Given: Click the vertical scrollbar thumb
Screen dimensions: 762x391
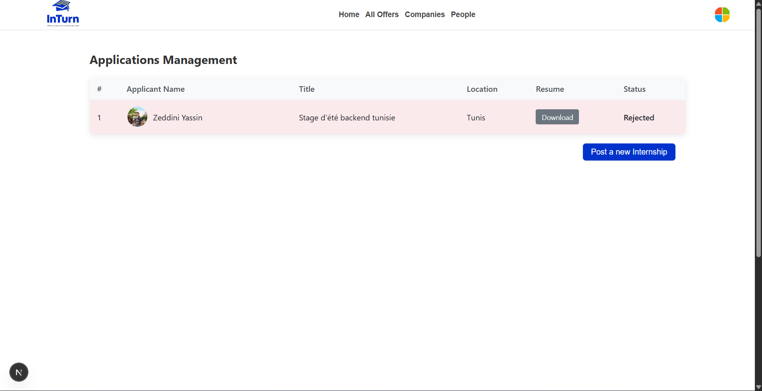Looking at the screenshot, I should pyautogui.click(x=758, y=131).
